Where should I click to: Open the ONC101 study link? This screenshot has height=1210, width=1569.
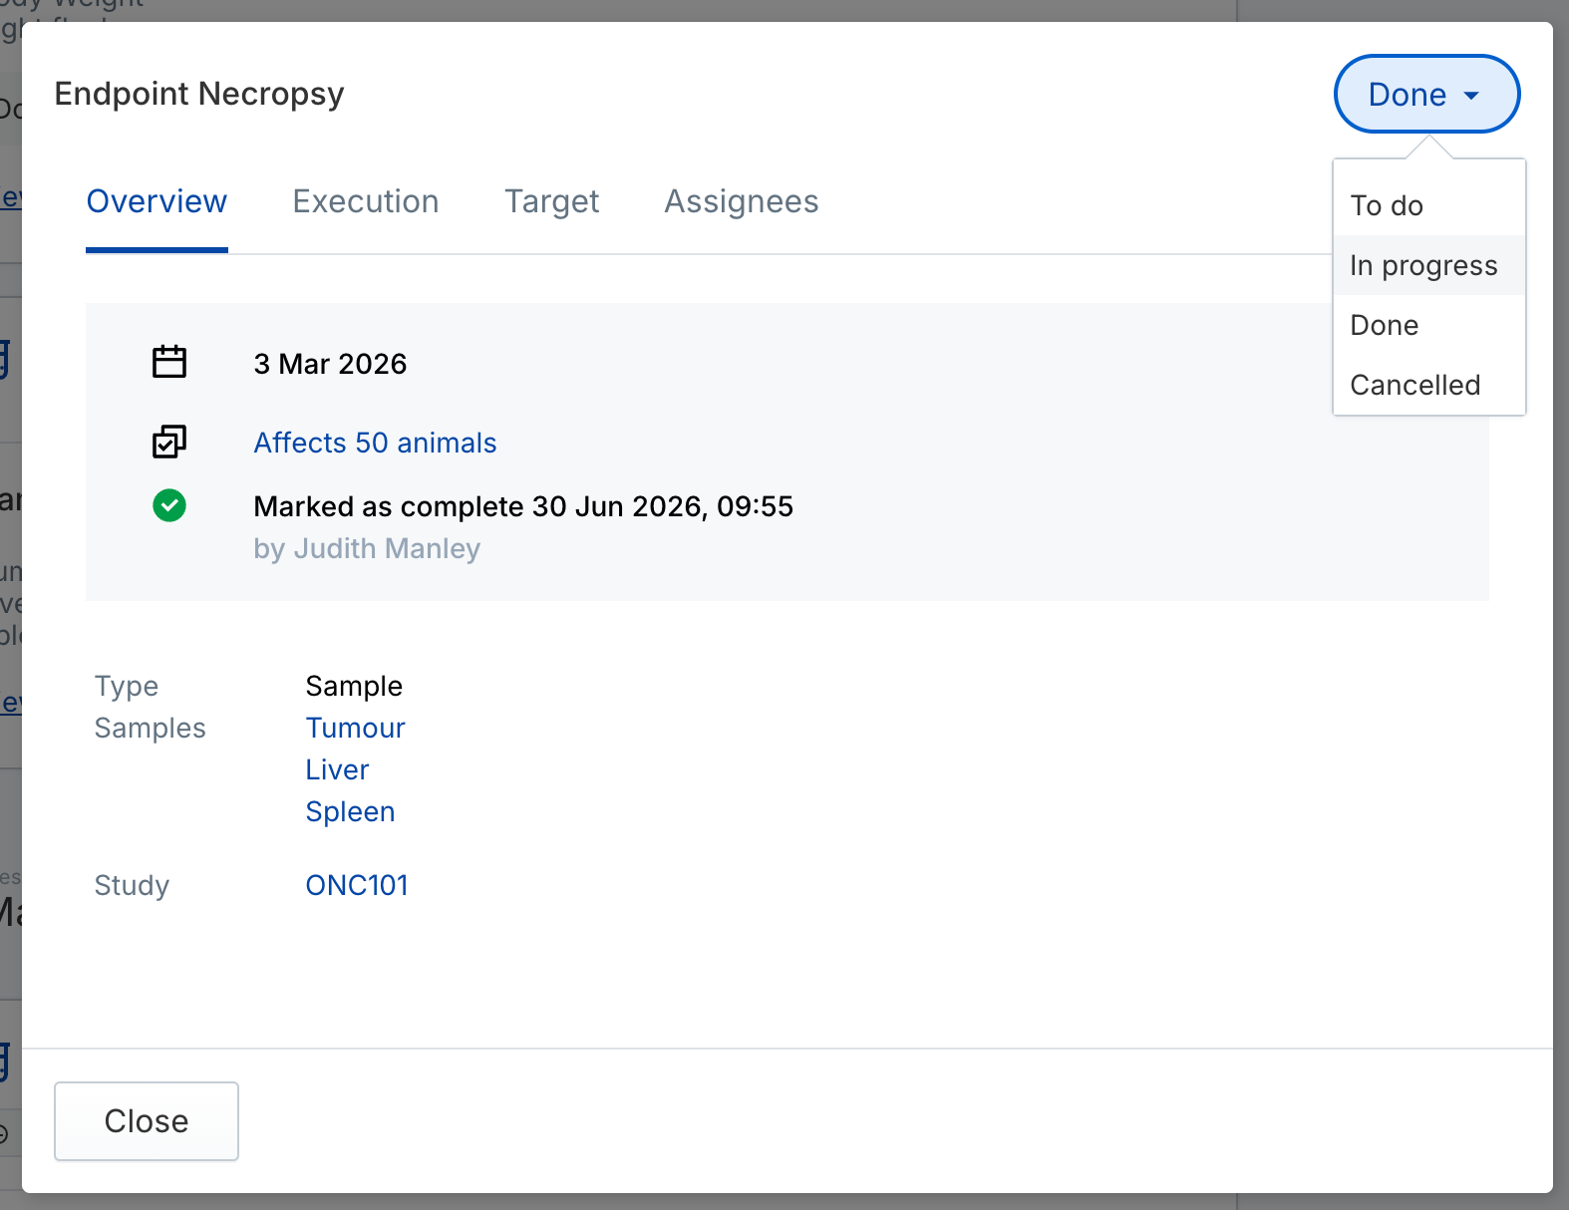(x=357, y=885)
